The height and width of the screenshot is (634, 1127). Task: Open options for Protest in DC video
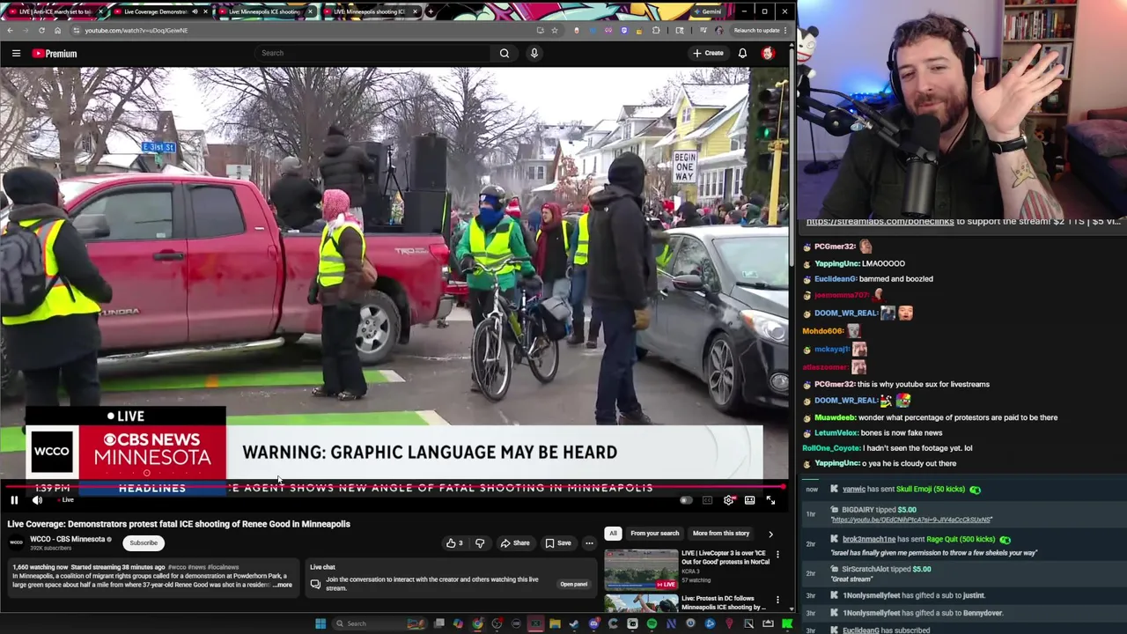pyautogui.click(x=777, y=600)
